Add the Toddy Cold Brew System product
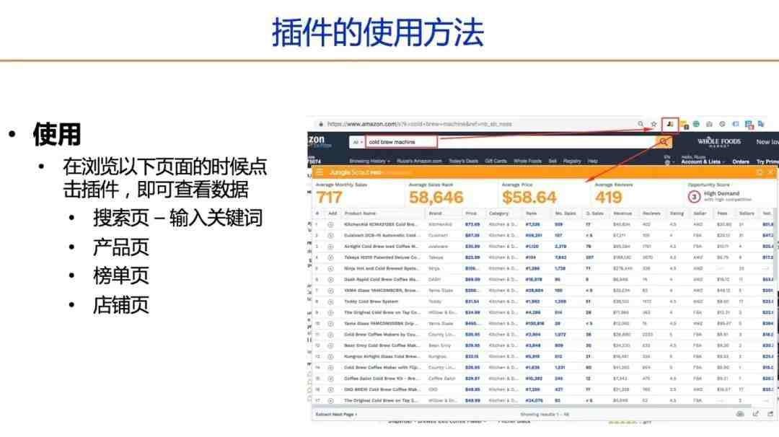 coord(331,301)
